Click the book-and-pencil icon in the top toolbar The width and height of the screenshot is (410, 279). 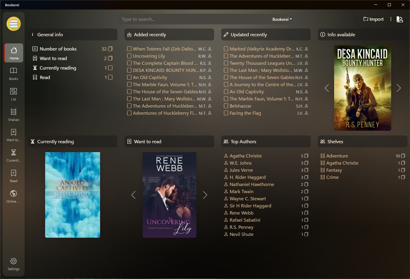click(x=400, y=19)
